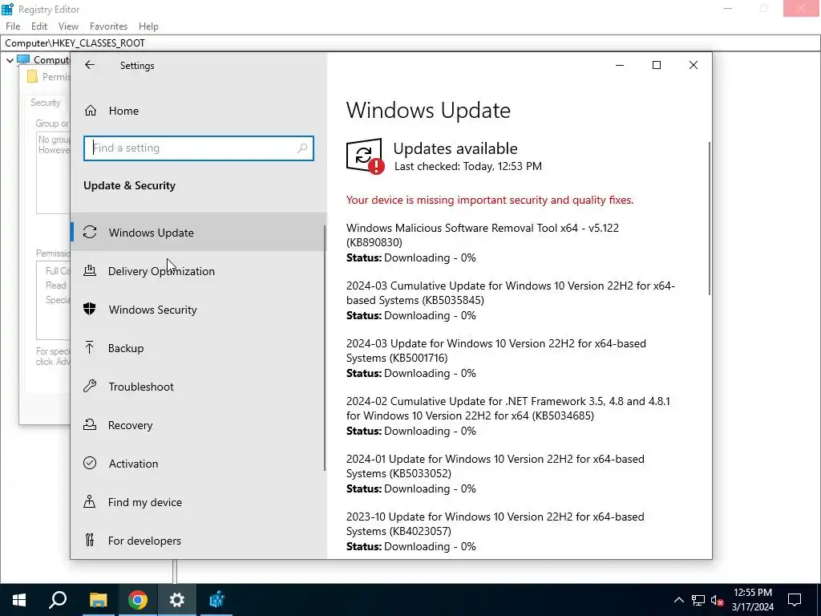Click the Settings sidebar scrollbar
Screen dimensions: 821x616
[x=325, y=348]
